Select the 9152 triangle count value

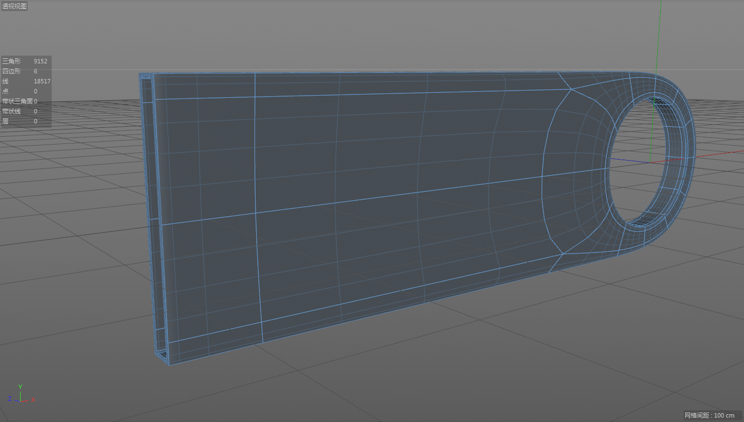tap(41, 61)
